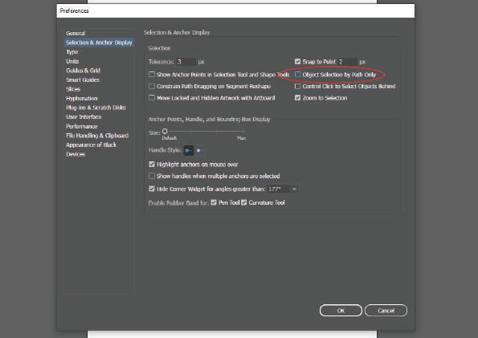This screenshot has width=478, height=338.
Task: Toggle Highlight anchors on mouse over
Action: [x=152, y=165]
